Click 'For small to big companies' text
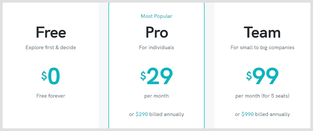Viewport: 313px width, 131px height. point(262,48)
